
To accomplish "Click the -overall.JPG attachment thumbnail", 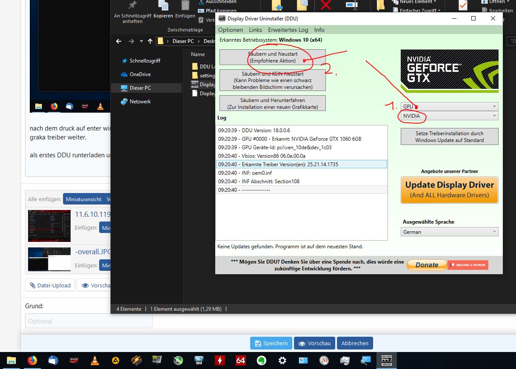I will (49, 259).
